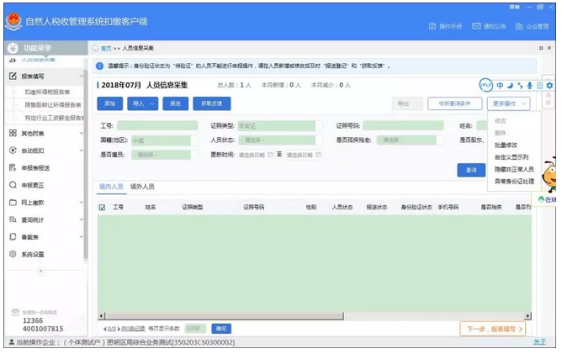Click the 人员信息采集 sidebar icon
The image size is (562, 354).
coord(13,60)
